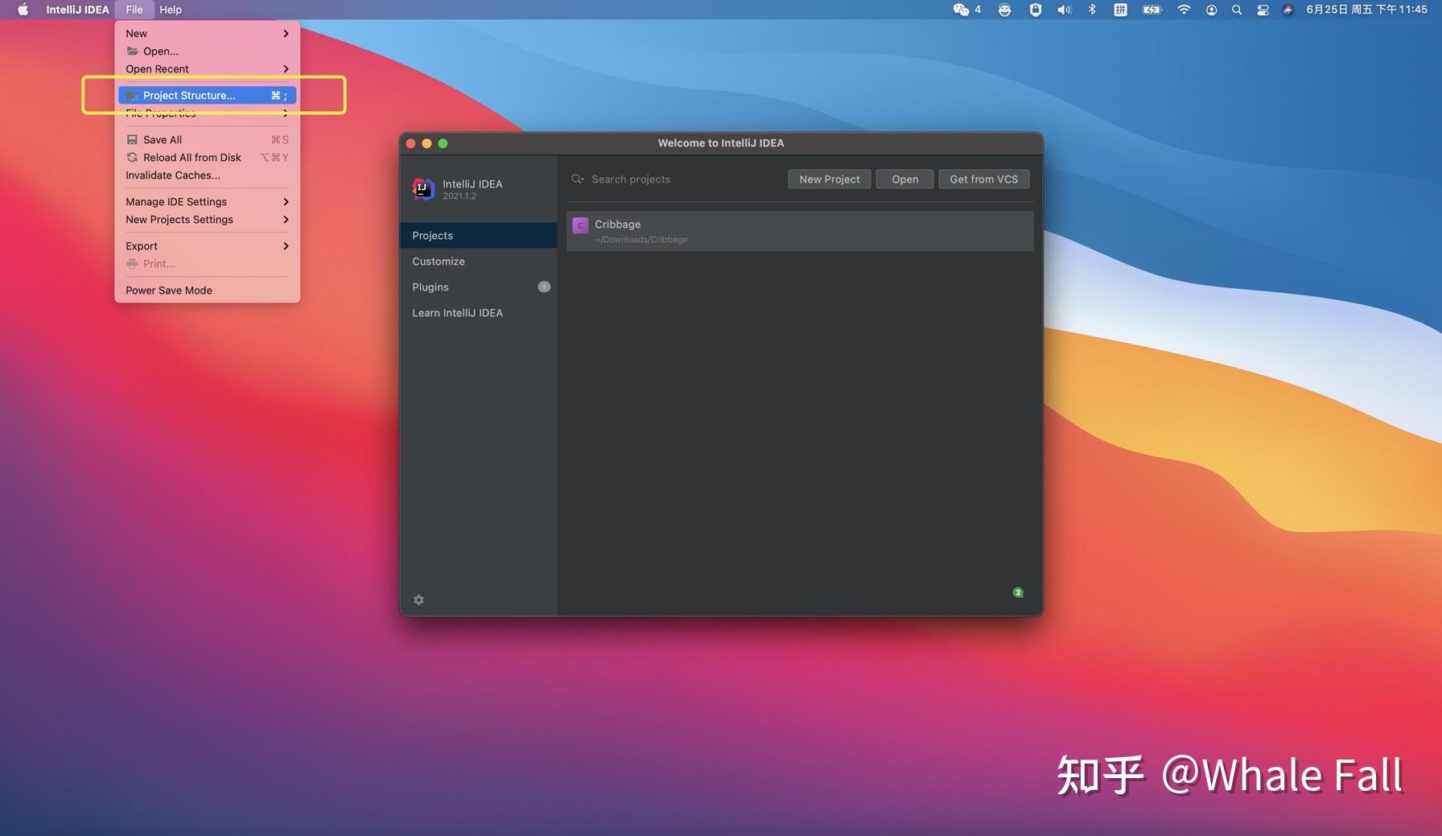Click the Reload All from Disk refresh icon
Viewport: 1442px width, 836px height.
[x=132, y=157]
